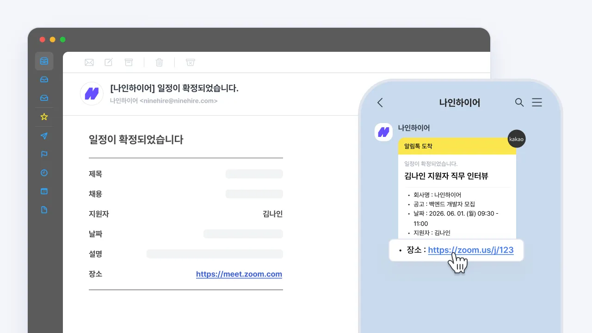Tap the yellow '알림톡 도착' message header
The image size is (592, 333).
pyautogui.click(x=457, y=146)
